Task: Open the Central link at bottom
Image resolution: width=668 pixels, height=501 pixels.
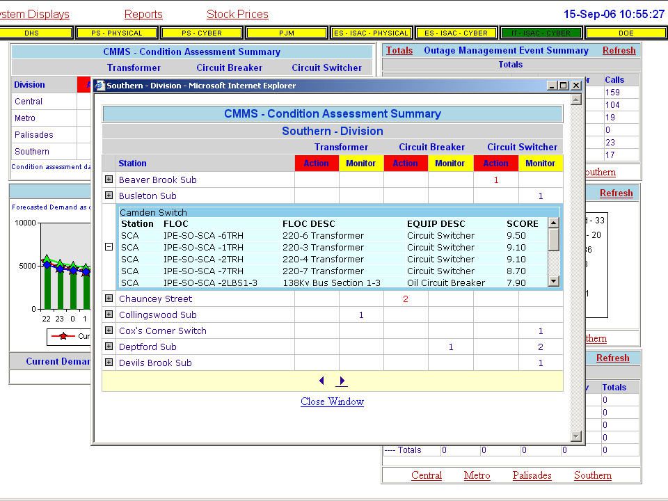Action: tap(427, 475)
